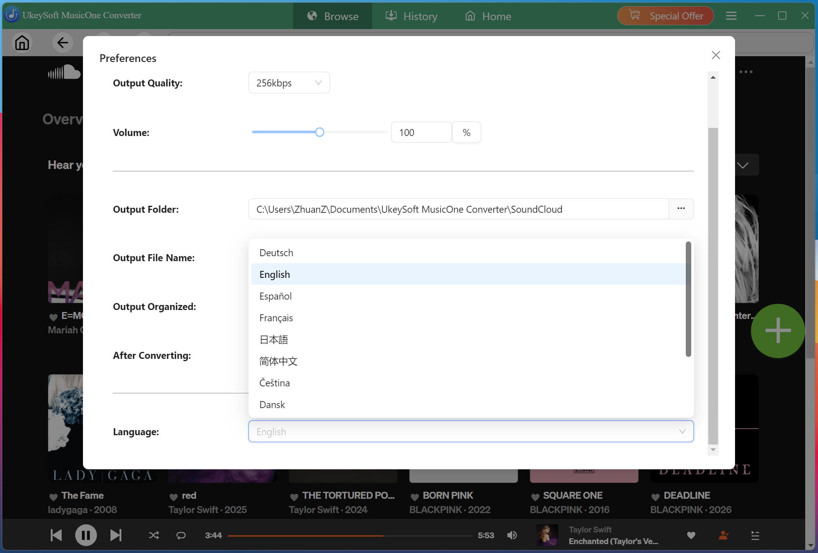Click the UkeySoft app logo icon
Viewport: 818px width, 553px height.
pos(12,15)
